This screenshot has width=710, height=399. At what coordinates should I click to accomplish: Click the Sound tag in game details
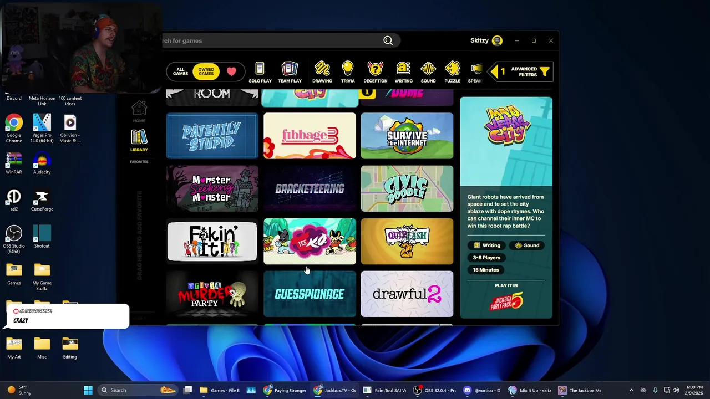(526, 245)
